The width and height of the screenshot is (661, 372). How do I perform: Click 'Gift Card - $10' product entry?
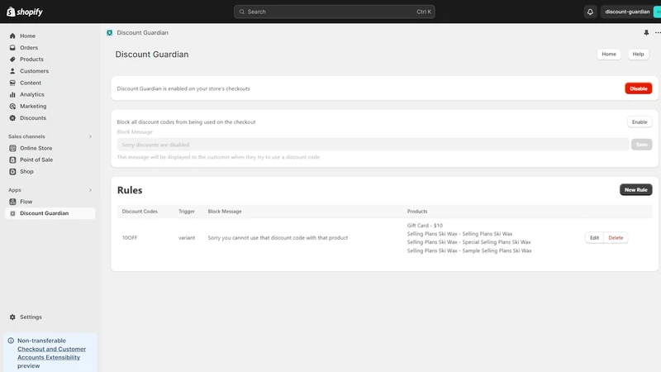pyautogui.click(x=425, y=226)
